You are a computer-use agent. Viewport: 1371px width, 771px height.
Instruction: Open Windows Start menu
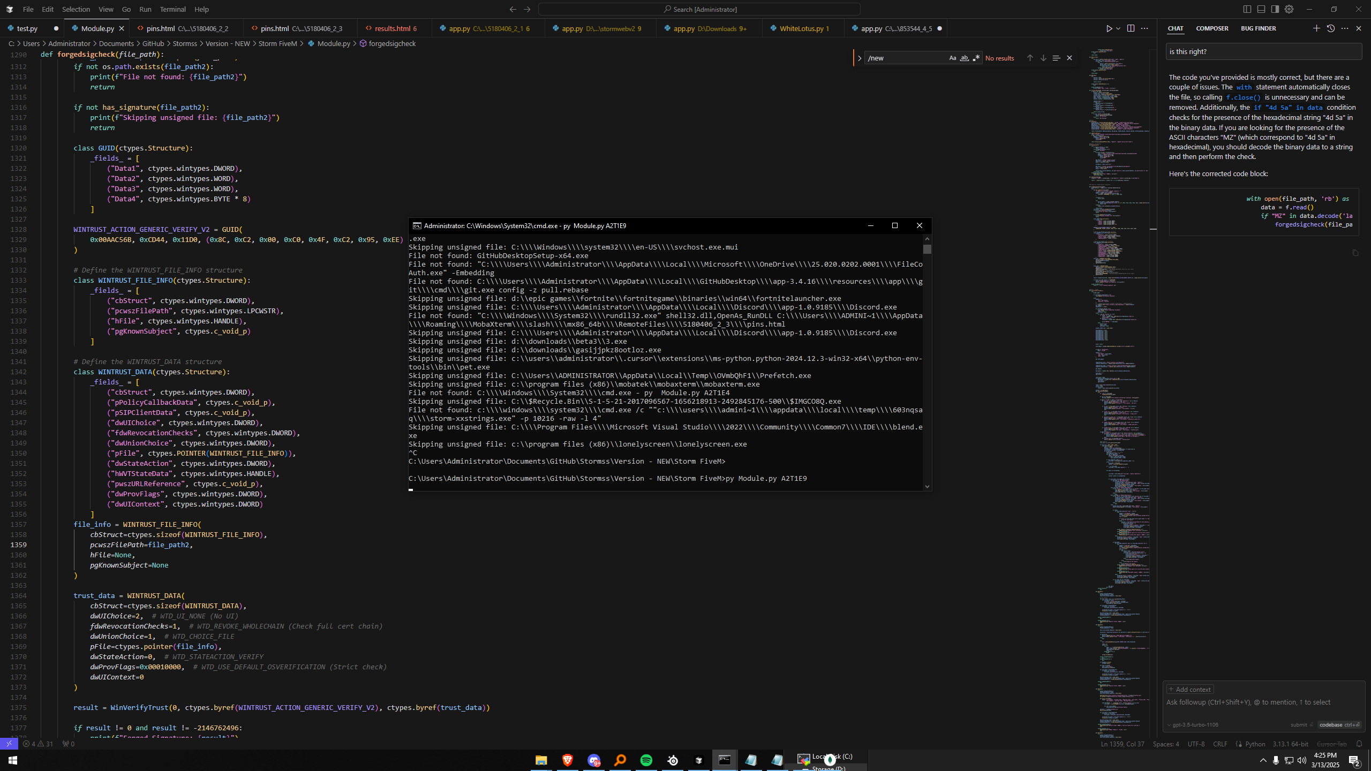pyautogui.click(x=13, y=760)
